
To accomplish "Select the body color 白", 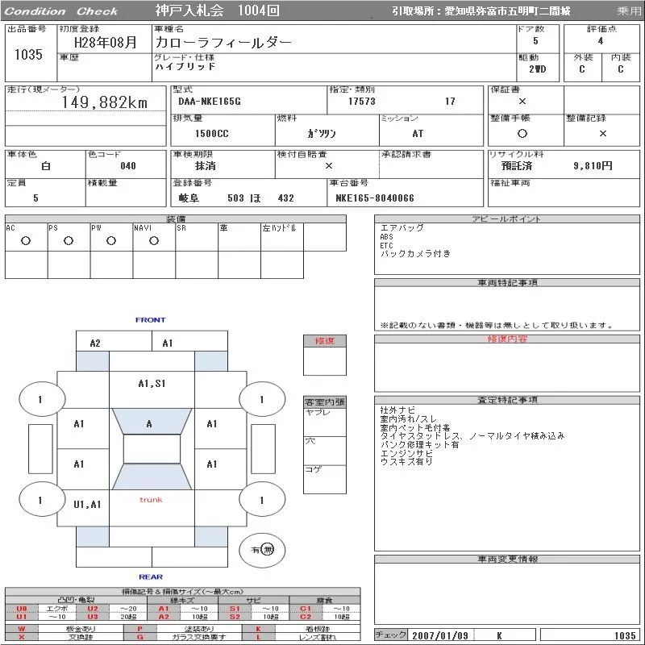I will click(46, 166).
